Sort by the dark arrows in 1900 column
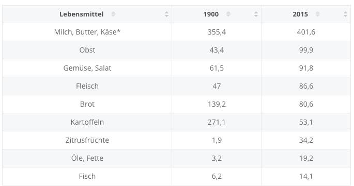This screenshot has height=186, width=354. (x=256, y=14)
